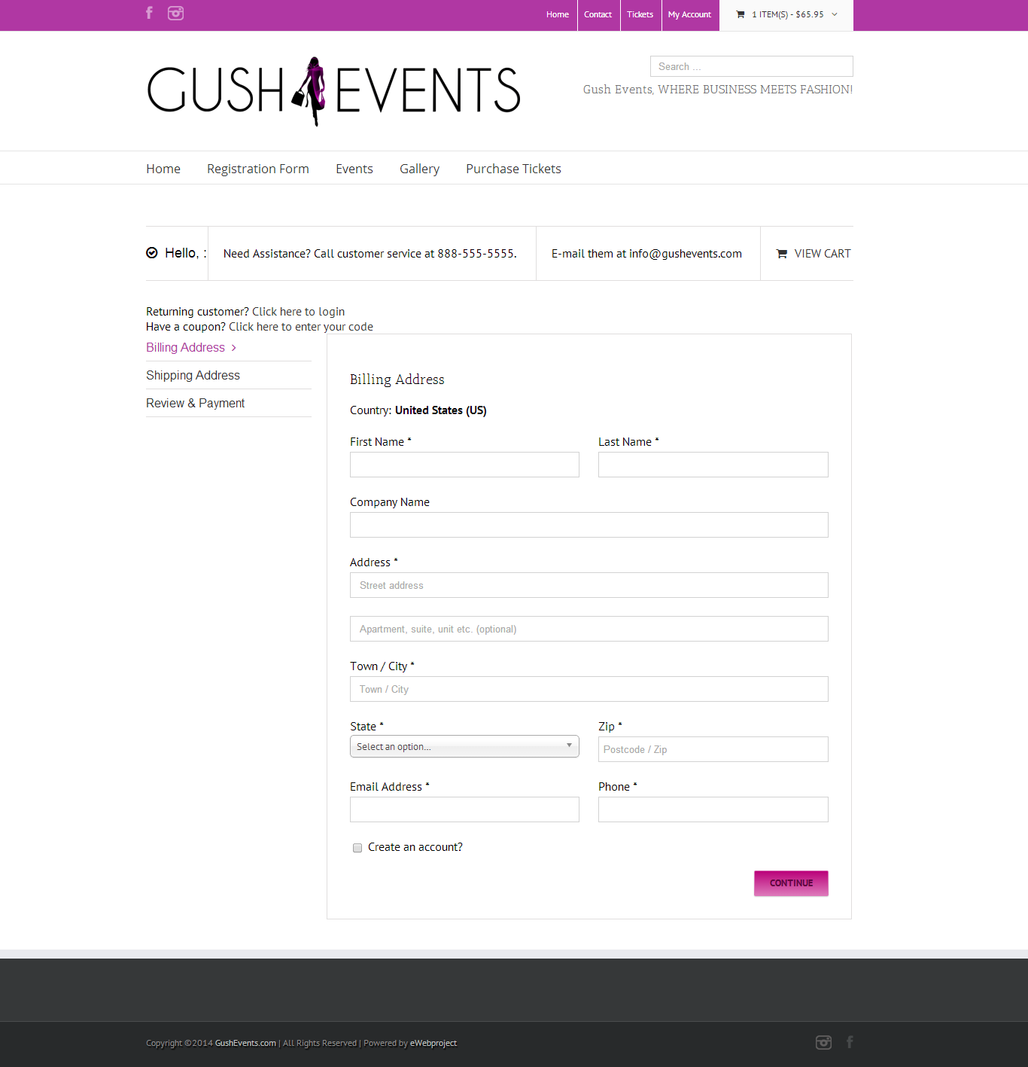Click the Gush Events logo
The width and height of the screenshot is (1028, 1067).
(x=333, y=91)
